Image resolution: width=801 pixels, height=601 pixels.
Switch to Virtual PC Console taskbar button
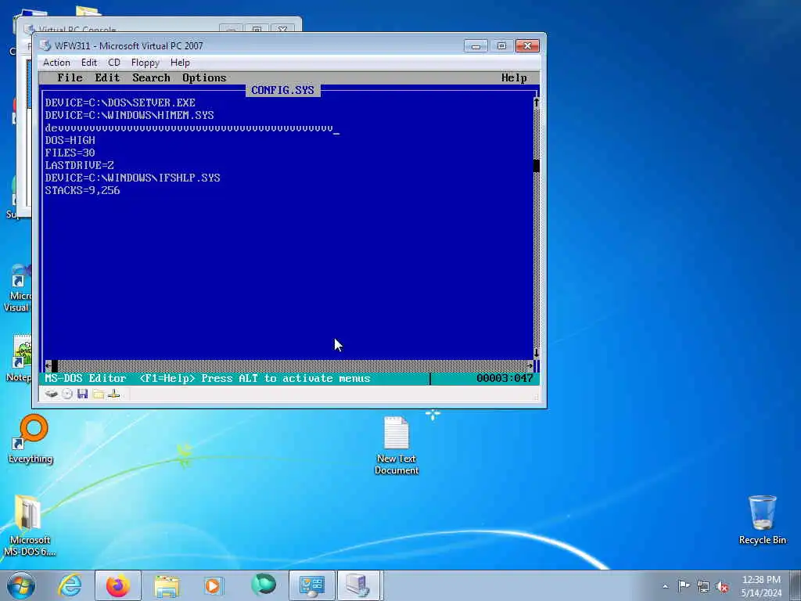pyautogui.click(x=312, y=585)
